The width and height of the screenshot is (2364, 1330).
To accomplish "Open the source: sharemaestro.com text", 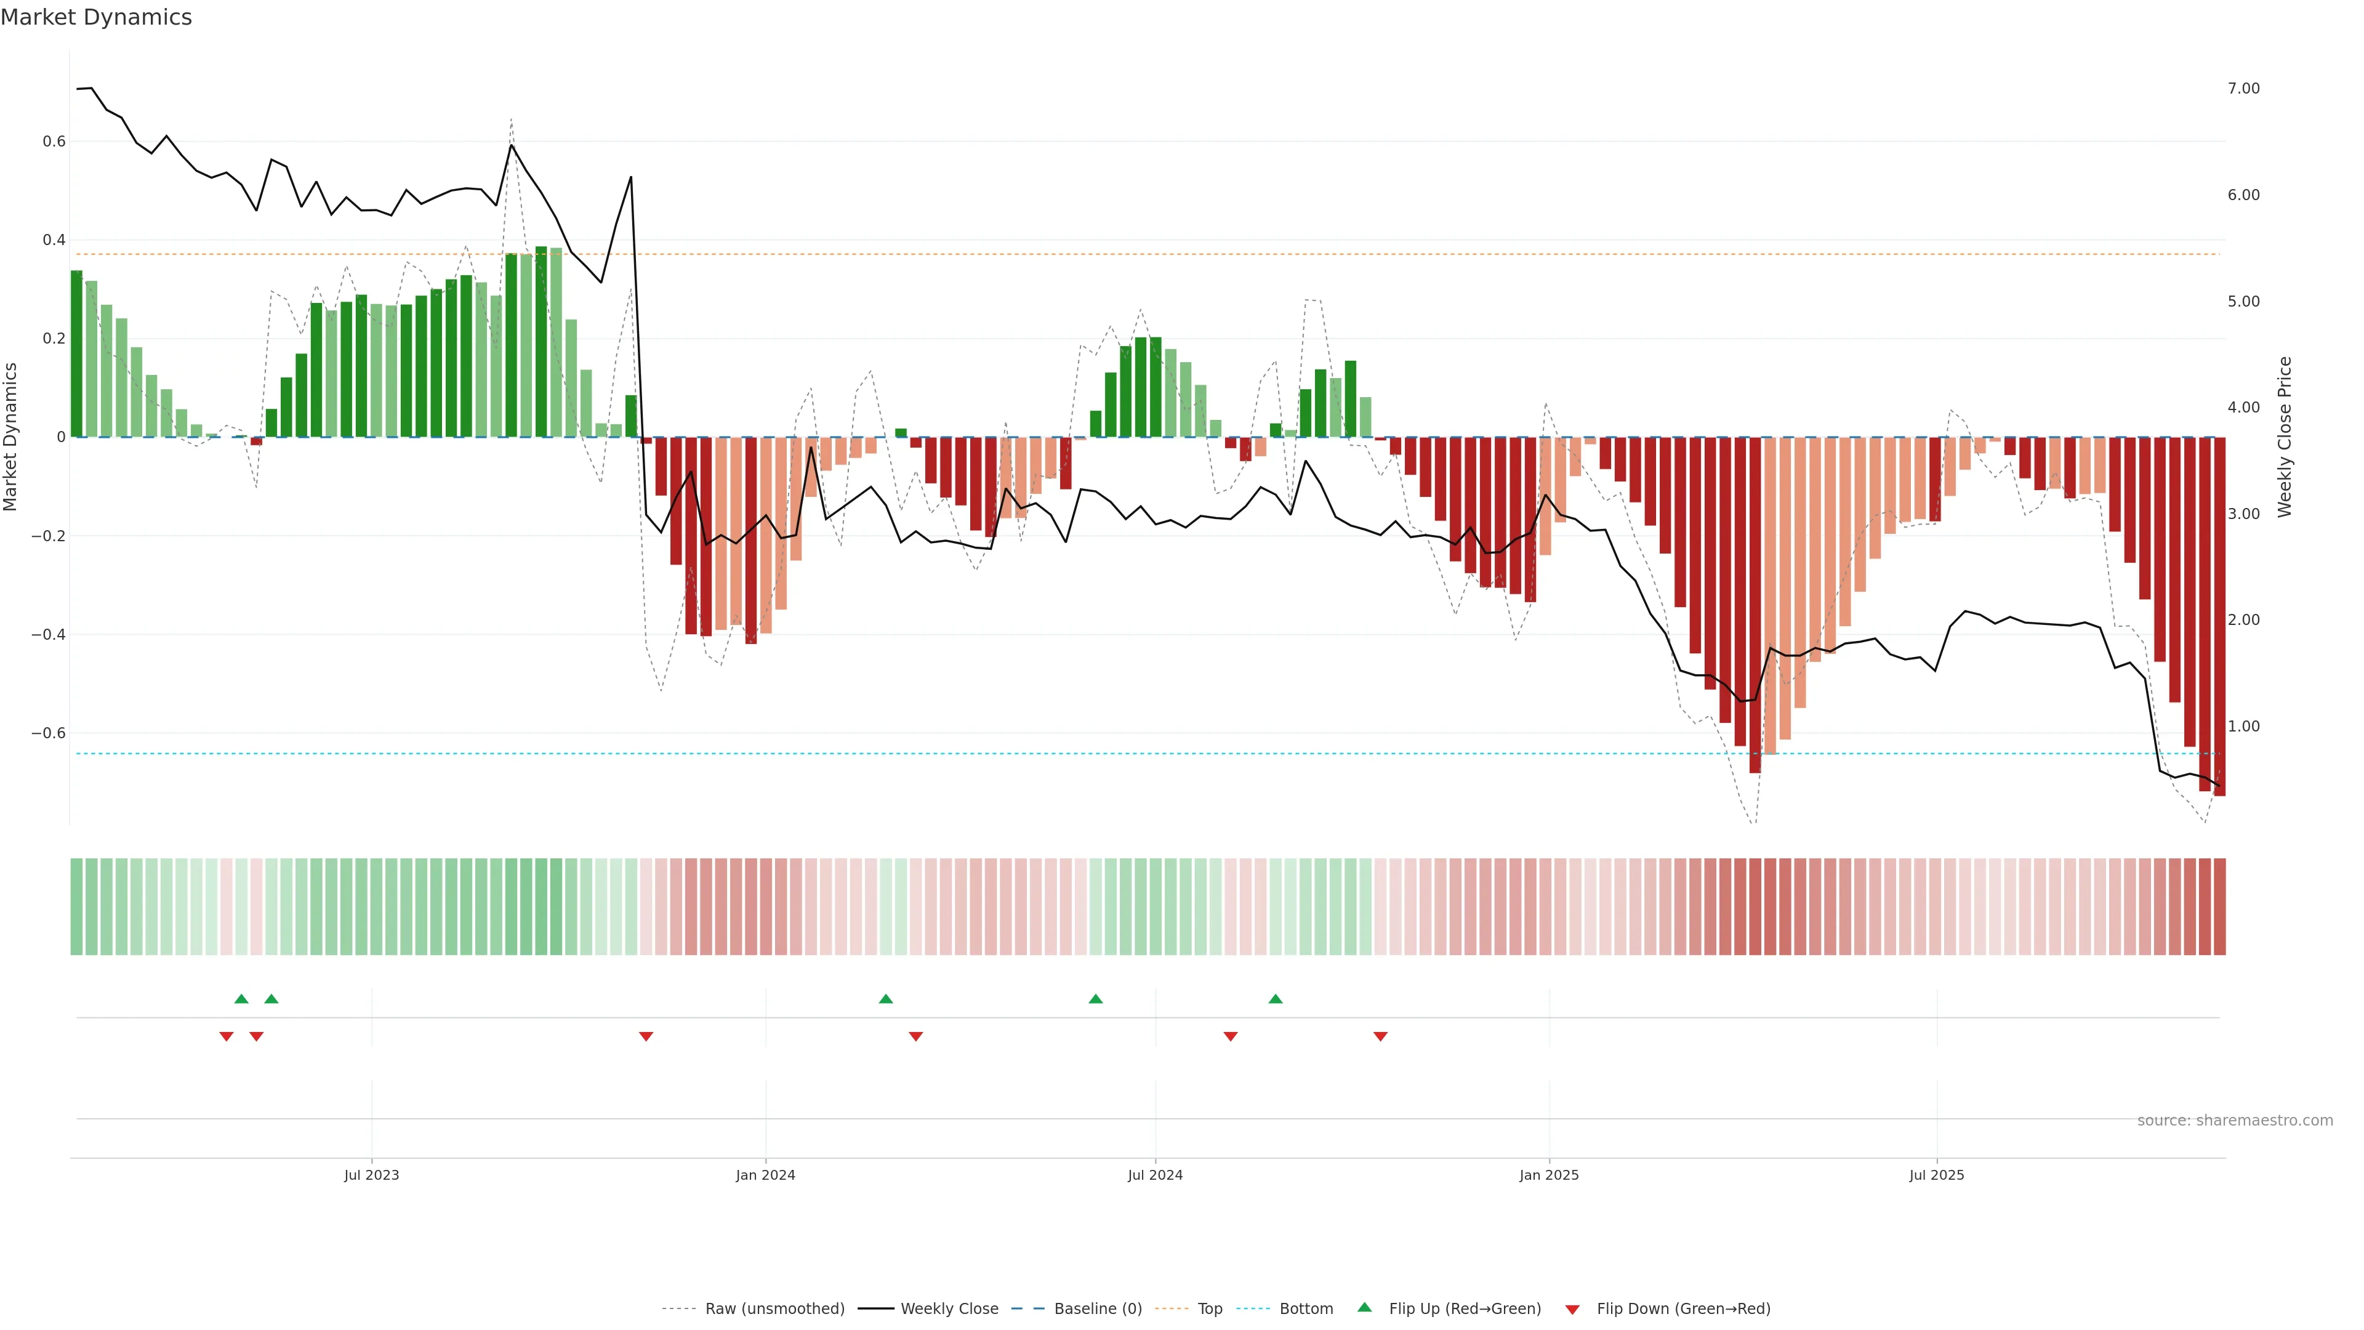I will (x=2235, y=1121).
